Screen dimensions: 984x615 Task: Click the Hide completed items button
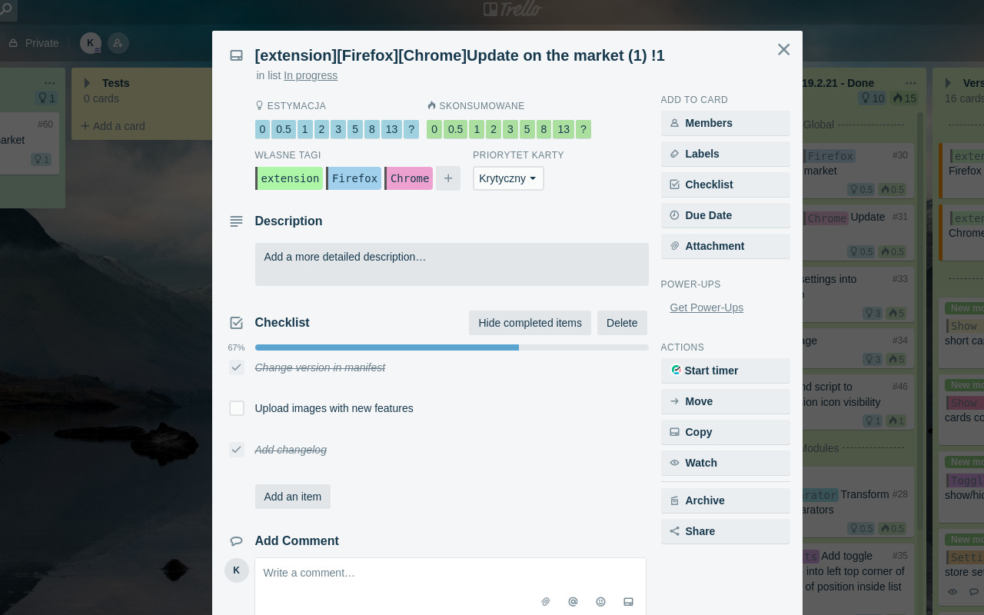[530, 322]
